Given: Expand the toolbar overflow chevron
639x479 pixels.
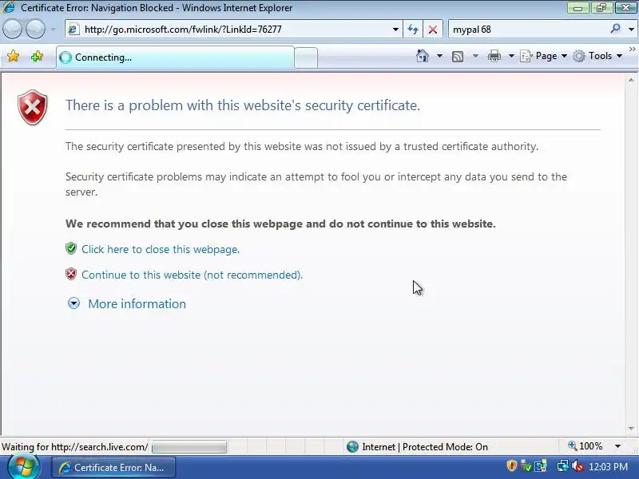Looking at the screenshot, I should click(x=632, y=49).
